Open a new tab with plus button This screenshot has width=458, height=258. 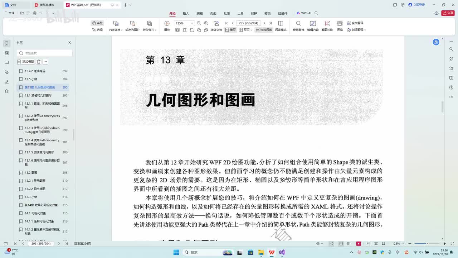tap(125, 5)
